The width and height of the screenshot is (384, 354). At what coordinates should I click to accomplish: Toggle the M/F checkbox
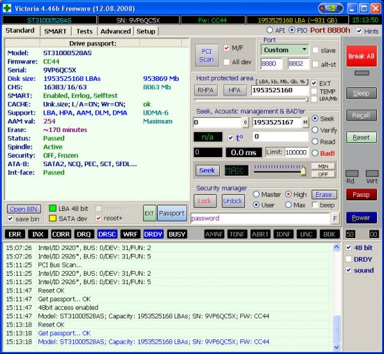coord(226,47)
